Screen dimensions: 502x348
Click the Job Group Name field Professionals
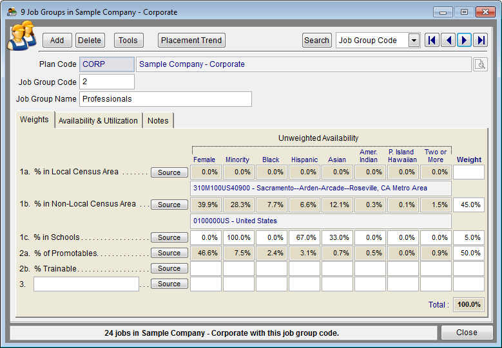click(165, 99)
